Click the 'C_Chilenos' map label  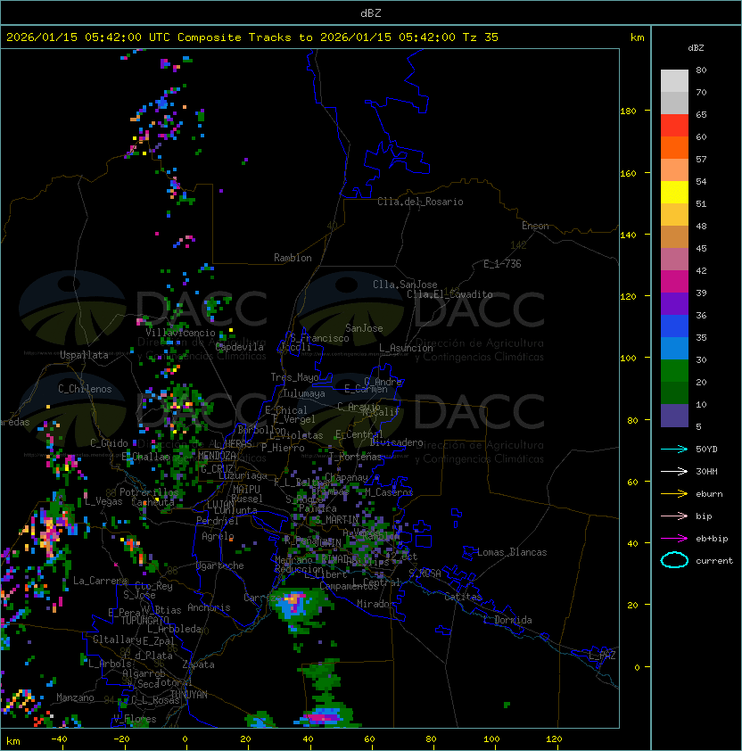[85, 389]
